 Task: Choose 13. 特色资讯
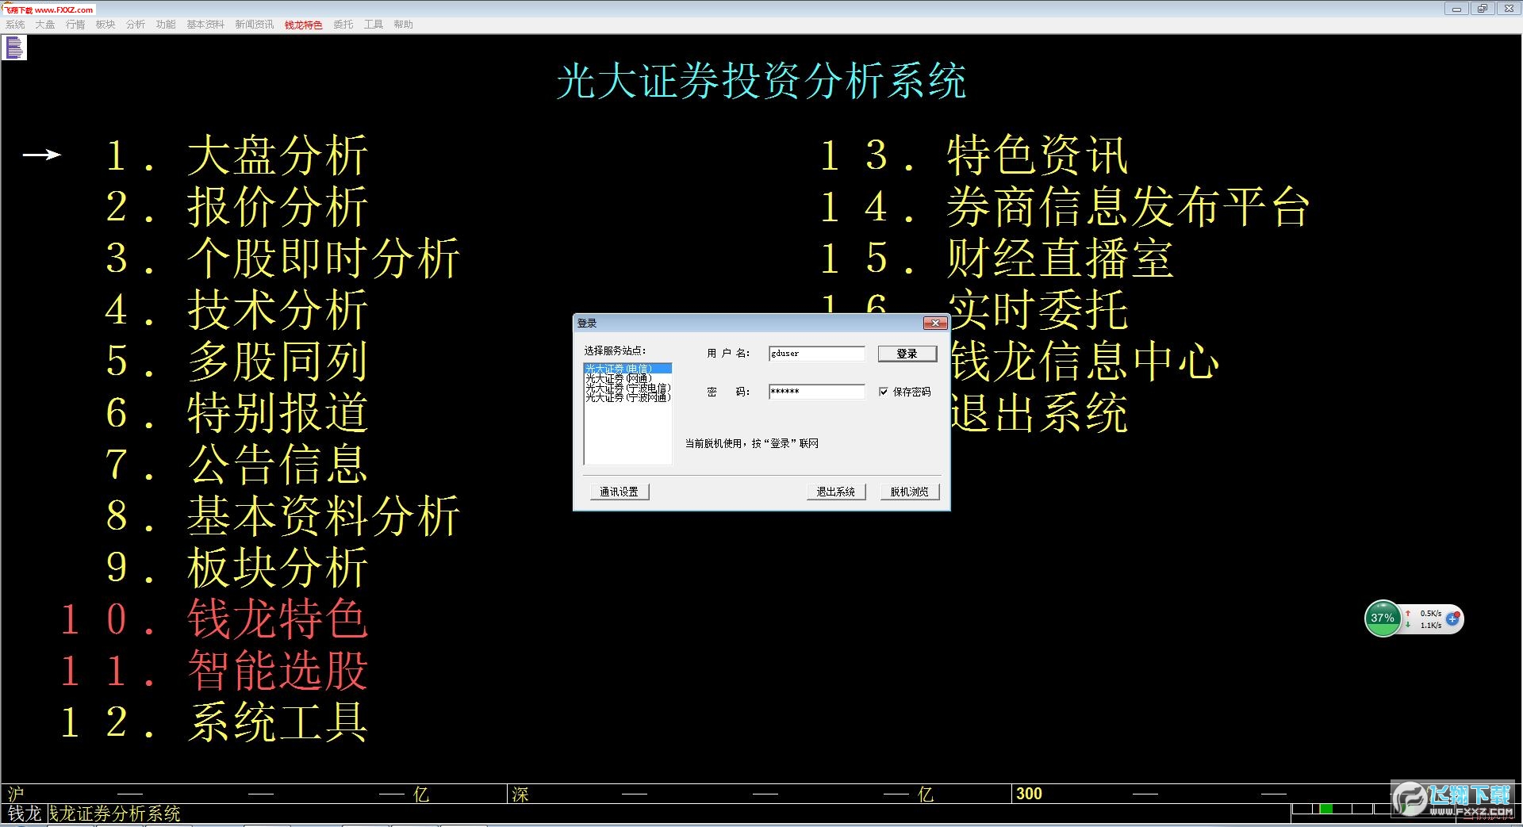point(974,155)
